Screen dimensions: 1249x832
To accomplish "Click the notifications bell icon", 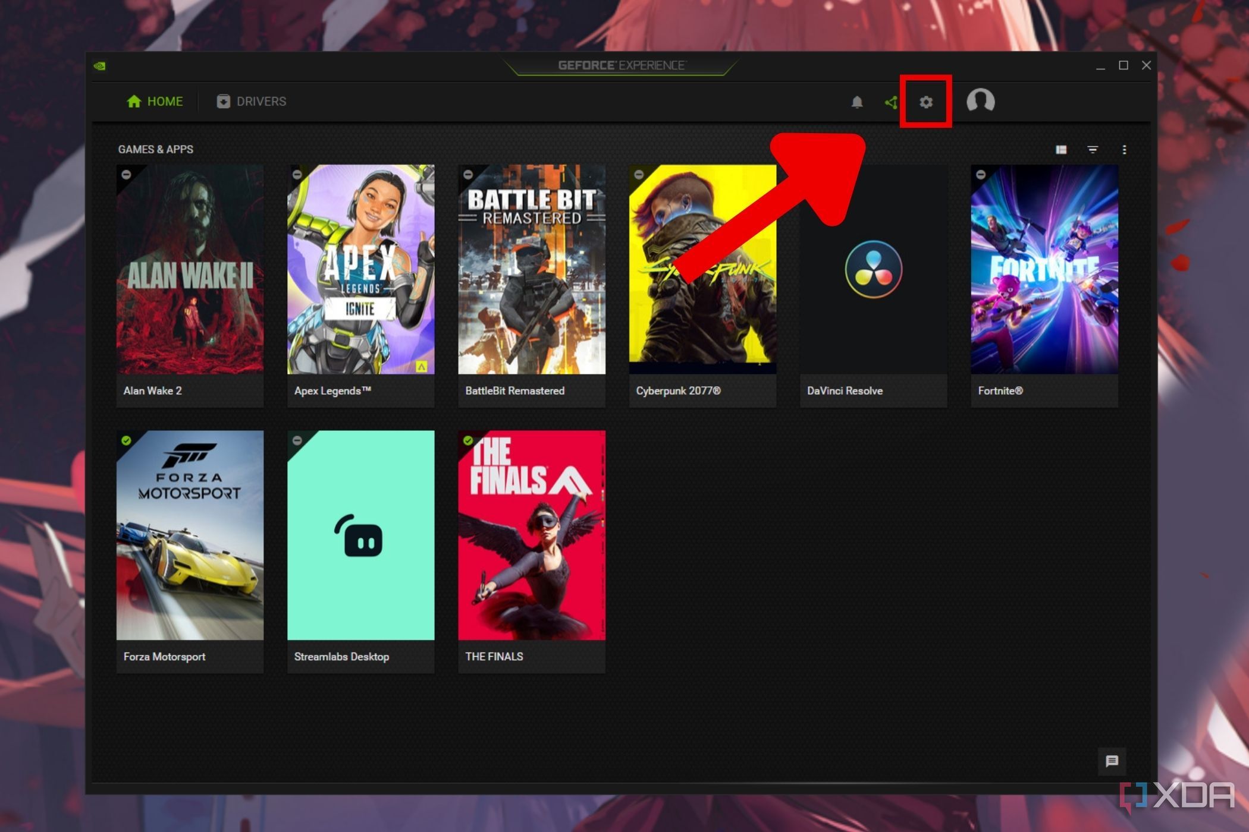I will 857,102.
